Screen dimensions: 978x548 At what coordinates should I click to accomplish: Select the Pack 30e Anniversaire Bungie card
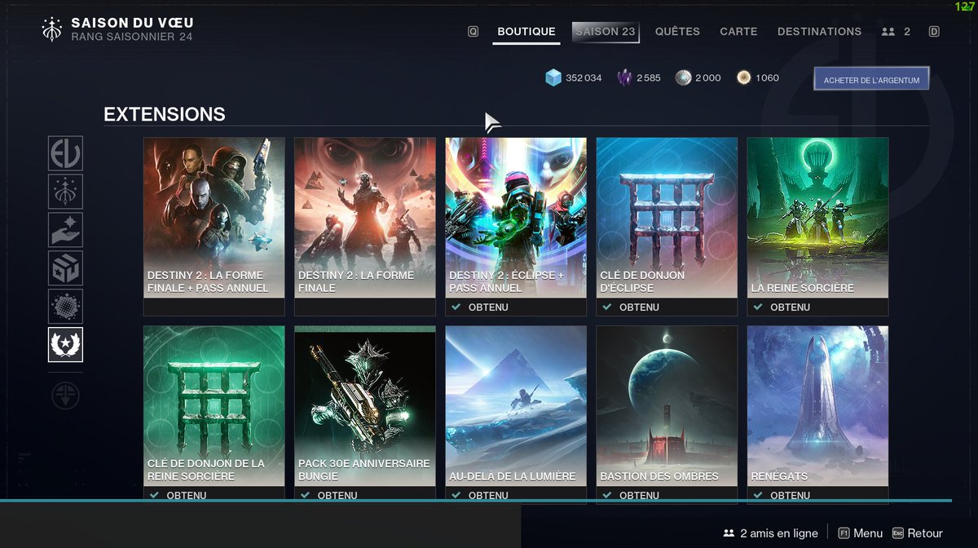(x=365, y=413)
